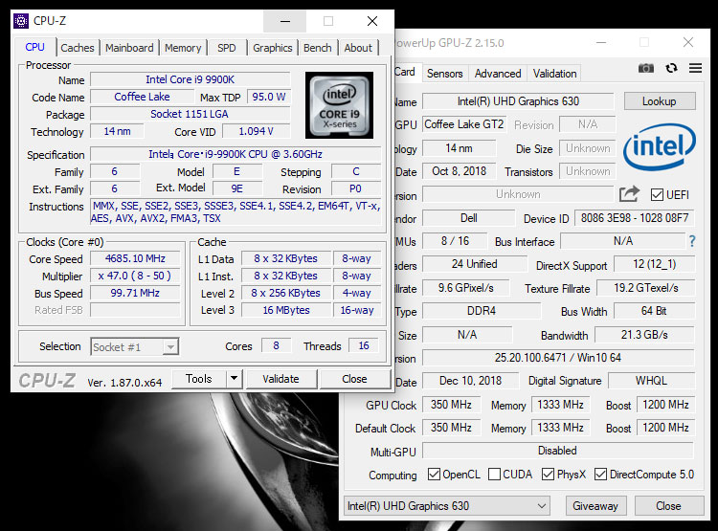
Task: Switch to the SPD tab
Action: pos(227,48)
